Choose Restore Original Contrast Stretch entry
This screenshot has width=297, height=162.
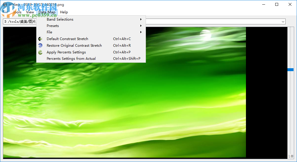pos(91,46)
